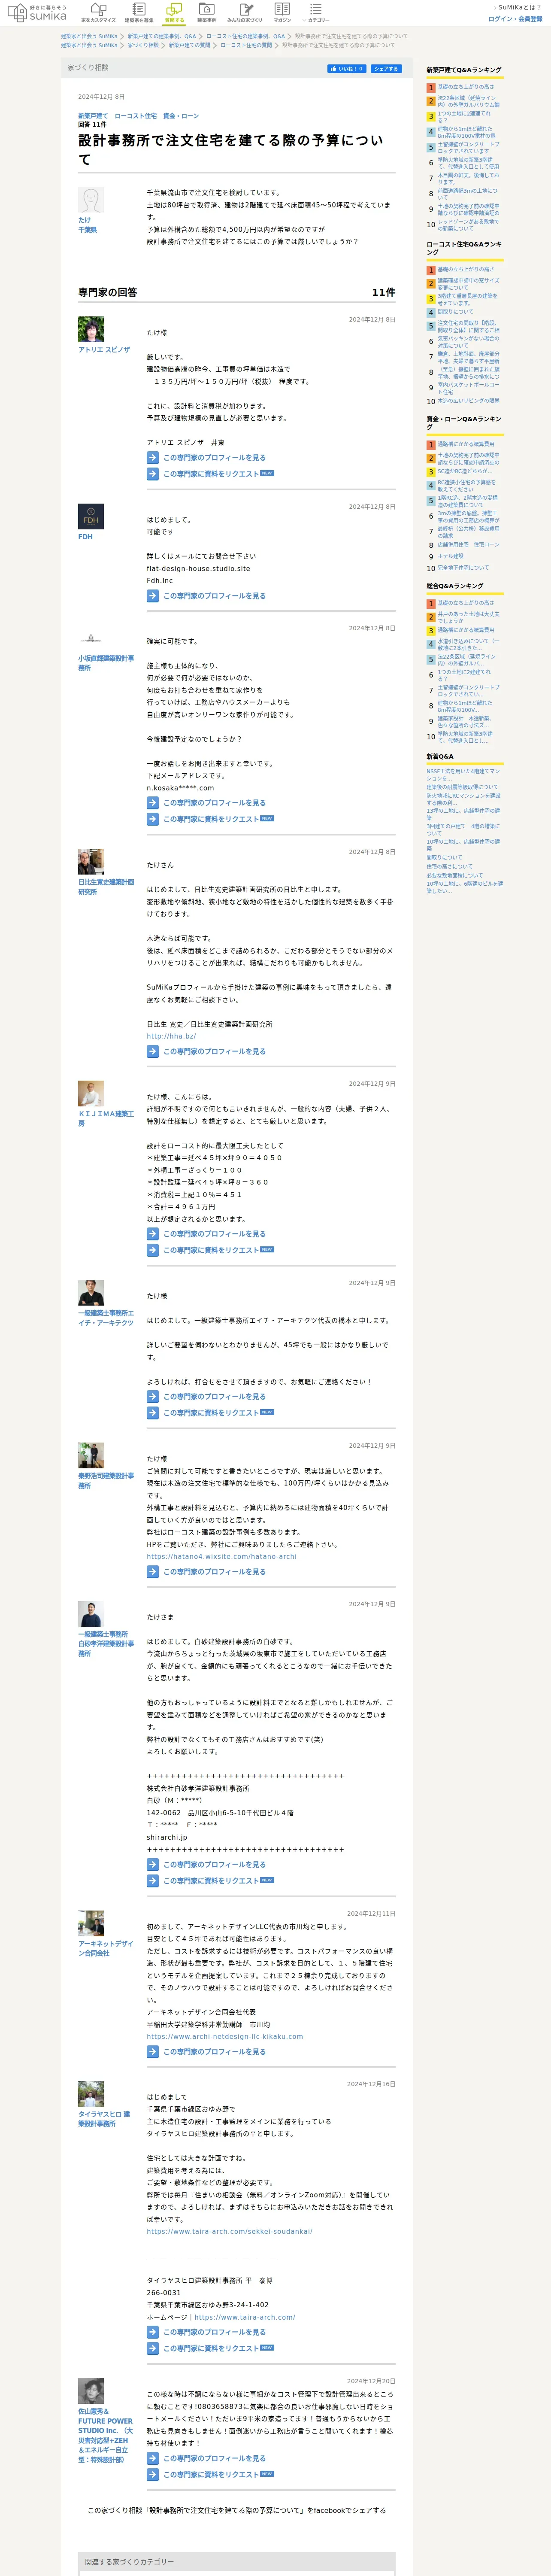Request materials arrow icon for アトリエ スピノザ
This screenshot has width=551, height=2576.
(153, 474)
